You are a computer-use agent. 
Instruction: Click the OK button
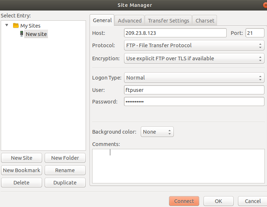[218, 201]
